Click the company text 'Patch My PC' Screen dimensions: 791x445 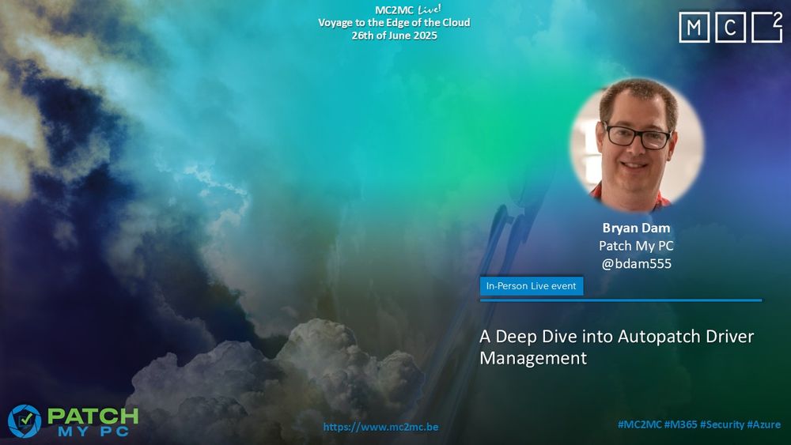pyautogui.click(x=636, y=246)
